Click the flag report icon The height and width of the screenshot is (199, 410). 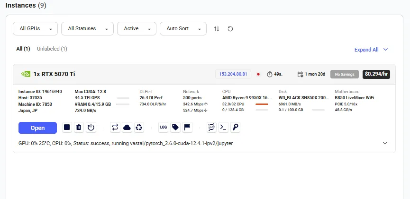[x=187, y=127]
